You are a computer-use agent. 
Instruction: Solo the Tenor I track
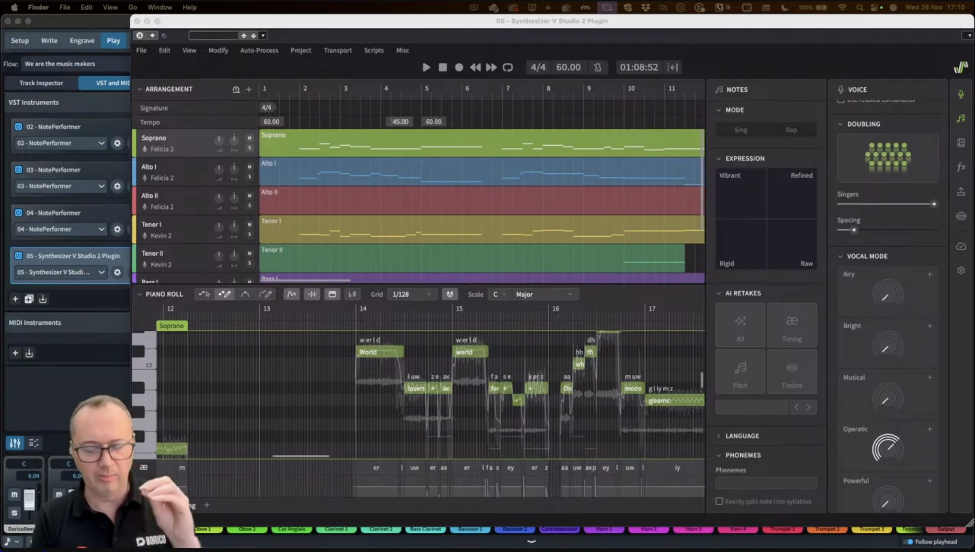point(249,235)
